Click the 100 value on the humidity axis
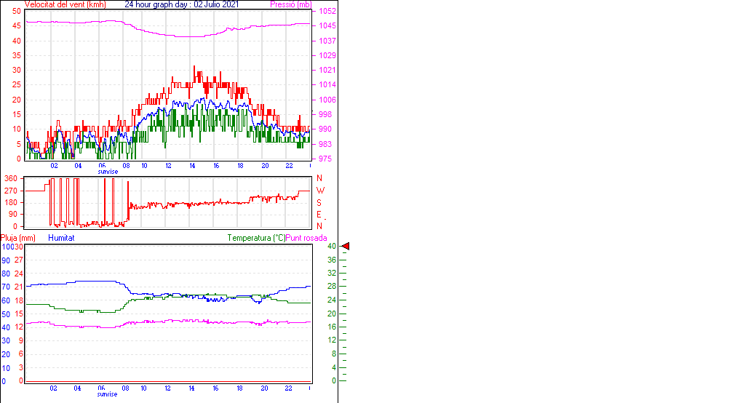The image size is (748, 403). (7, 247)
